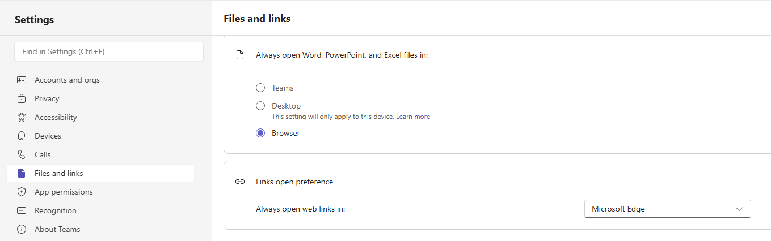Select the Browser radio button

tap(260, 133)
